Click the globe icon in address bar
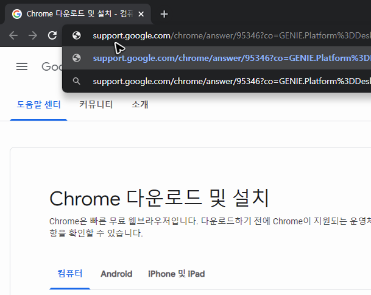371x295 pixels. coord(76,35)
